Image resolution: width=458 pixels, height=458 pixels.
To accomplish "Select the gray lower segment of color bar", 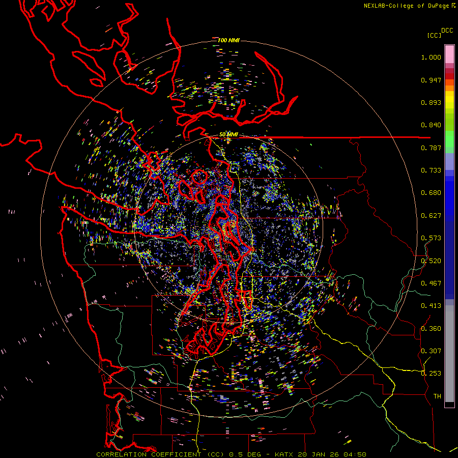I will click(x=449, y=354).
